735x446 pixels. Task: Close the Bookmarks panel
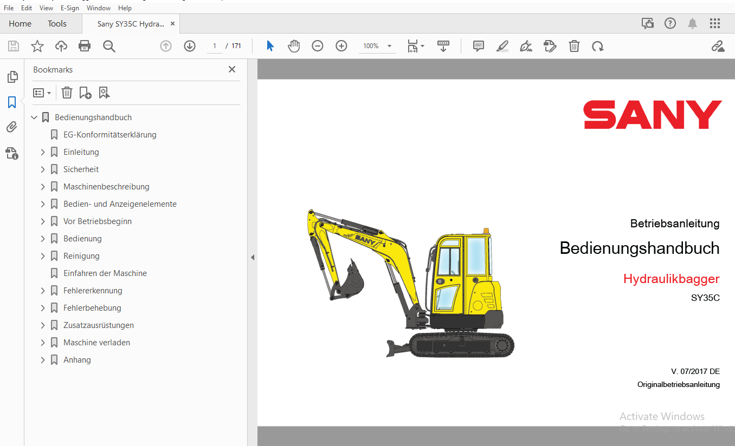coord(232,69)
